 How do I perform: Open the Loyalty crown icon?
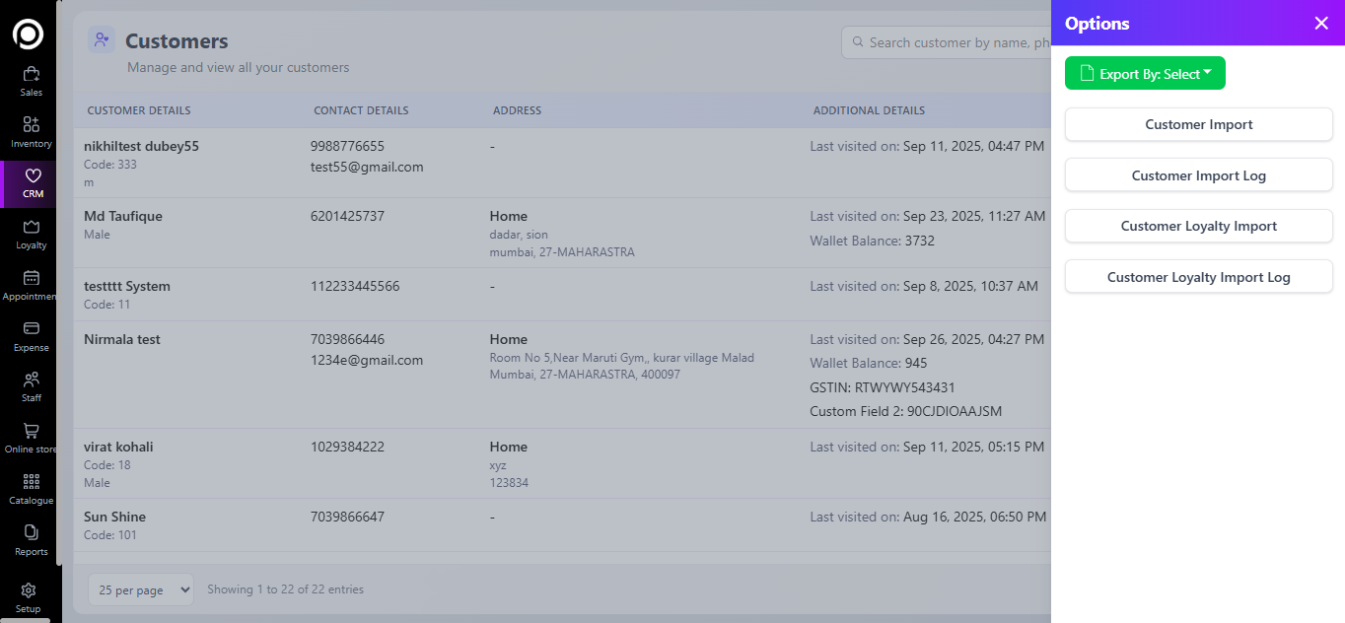click(x=31, y=227)
